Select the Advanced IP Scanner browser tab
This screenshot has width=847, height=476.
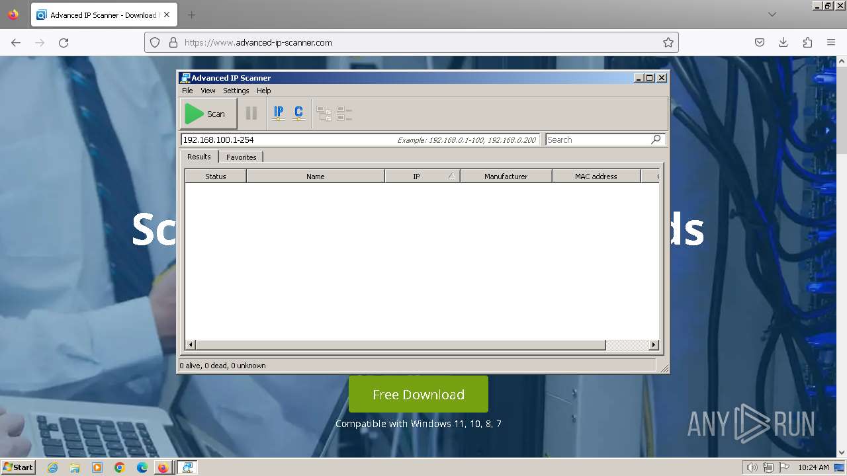[104, 15]
